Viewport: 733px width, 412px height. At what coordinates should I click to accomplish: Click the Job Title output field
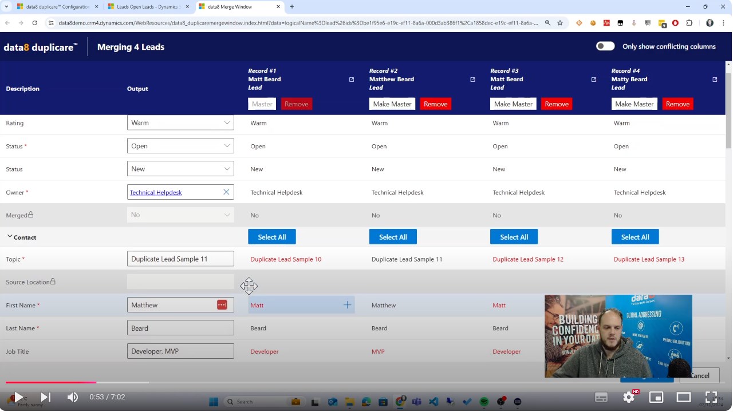click(x=180, y=351)
